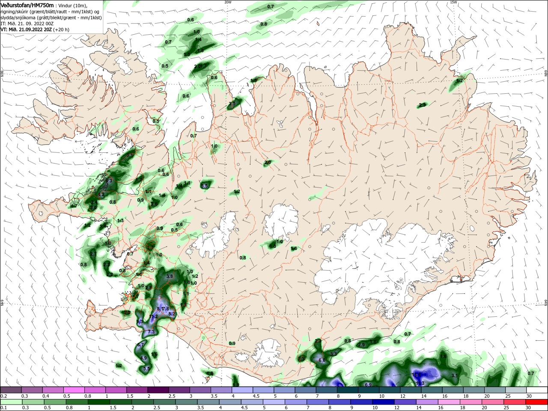548x411 pixels.
Task: Click the dark plum snow swatch for 0.2–0.3
Action: pyautogui.click(x=11, y=390)
